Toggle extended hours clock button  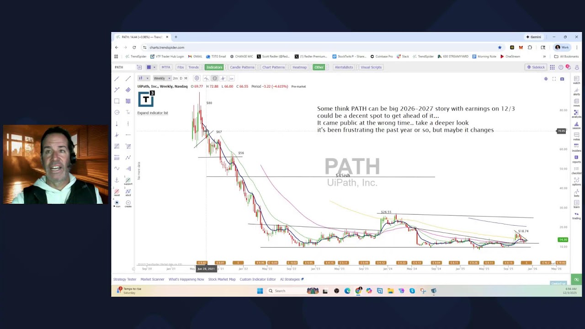[x=215, y=78]
